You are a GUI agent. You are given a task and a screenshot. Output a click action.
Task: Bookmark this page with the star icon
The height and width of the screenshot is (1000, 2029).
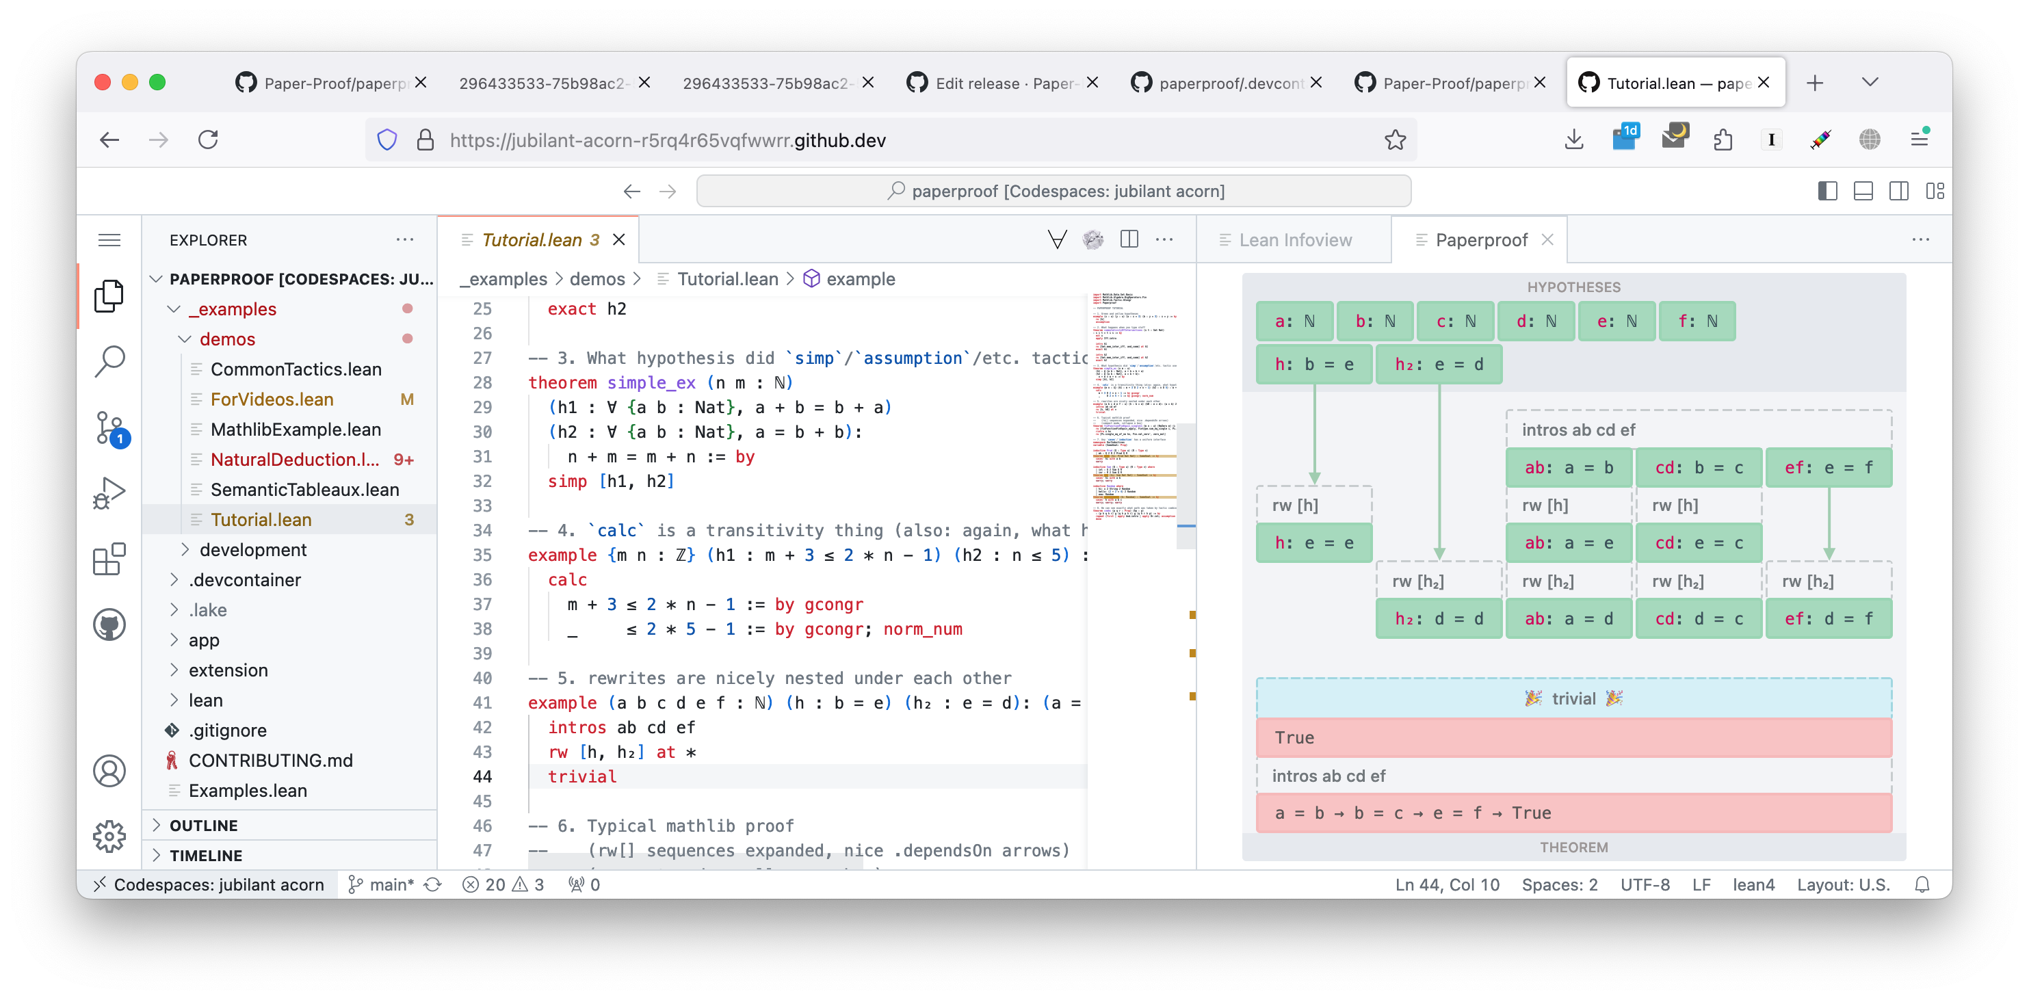click(x=1395, y=140)
